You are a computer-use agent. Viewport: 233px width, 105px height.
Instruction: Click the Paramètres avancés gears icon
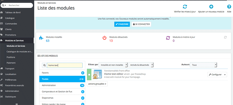tap(2, 86)
